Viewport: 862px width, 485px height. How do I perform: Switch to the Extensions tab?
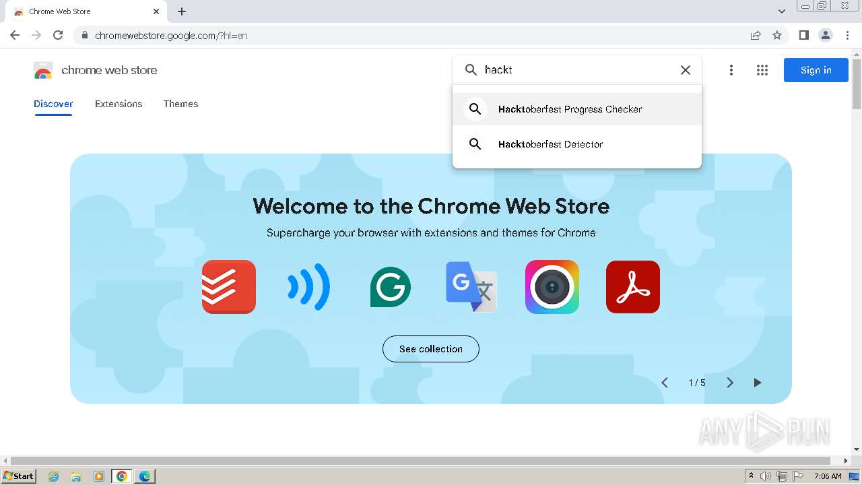click(x=119, y=104)
